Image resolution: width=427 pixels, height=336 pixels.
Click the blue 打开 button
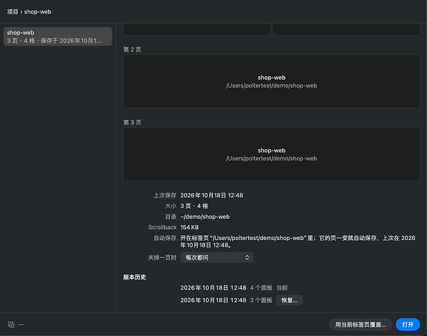(407, 325)
